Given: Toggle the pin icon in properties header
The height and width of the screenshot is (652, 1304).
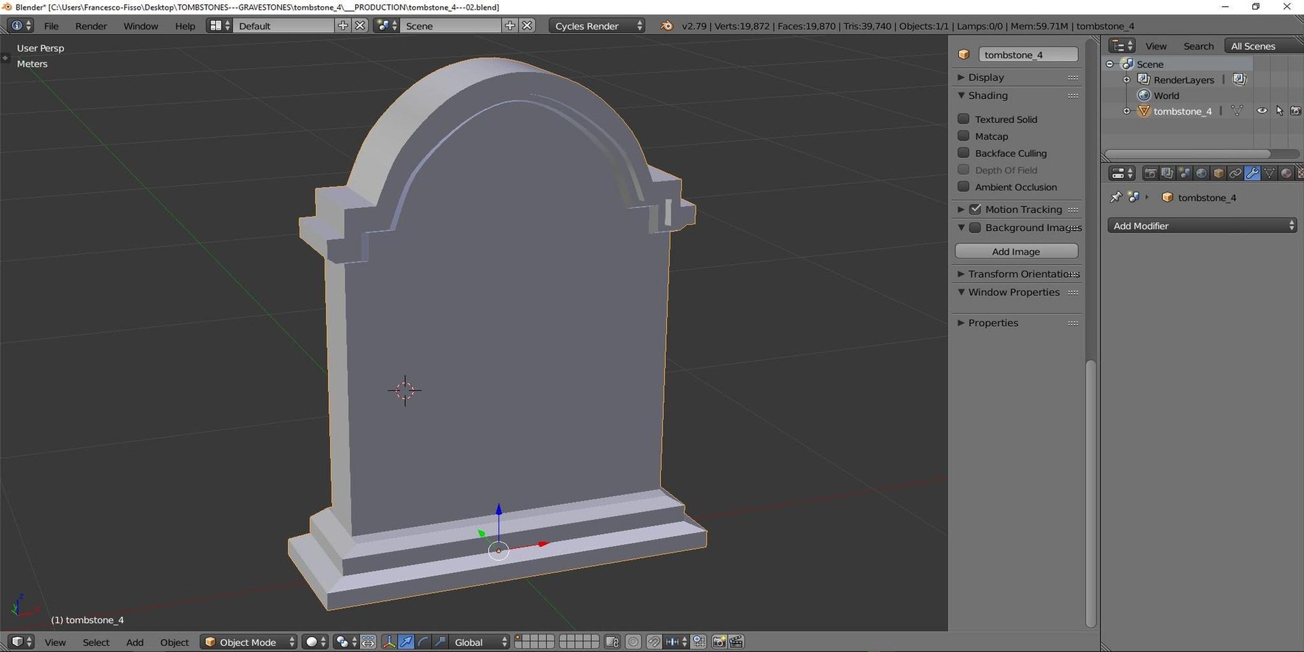Looking at the screenshot, I should click(1115, 198).
